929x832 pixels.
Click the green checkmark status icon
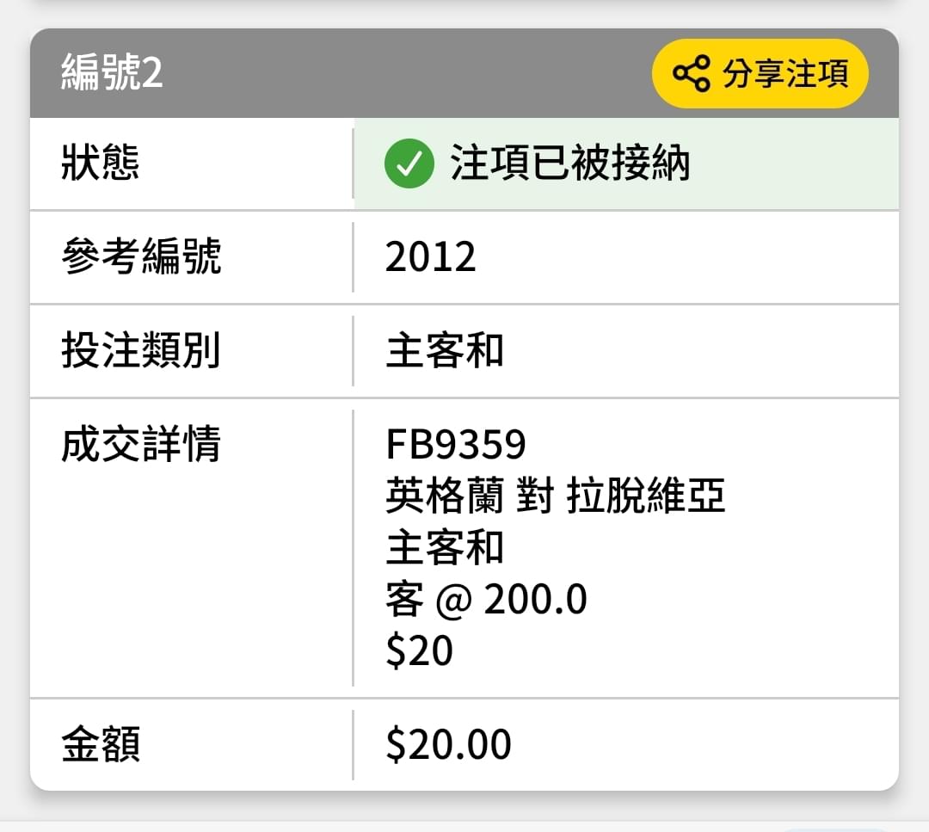[x=409, y=163]
